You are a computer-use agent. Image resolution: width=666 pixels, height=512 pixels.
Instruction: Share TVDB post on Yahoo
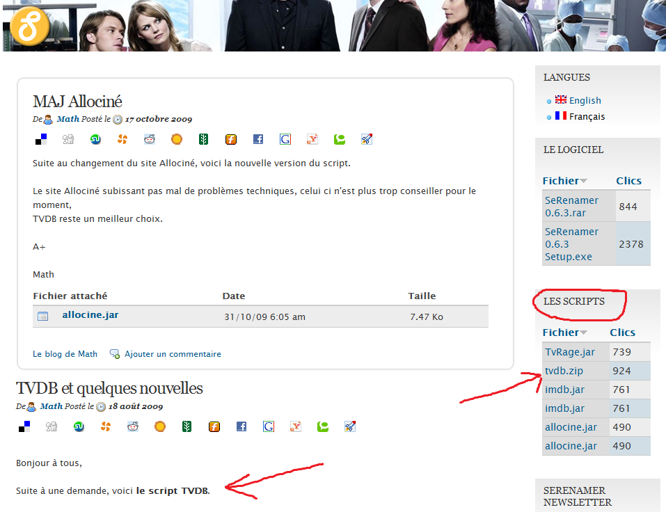pos(296,426)
